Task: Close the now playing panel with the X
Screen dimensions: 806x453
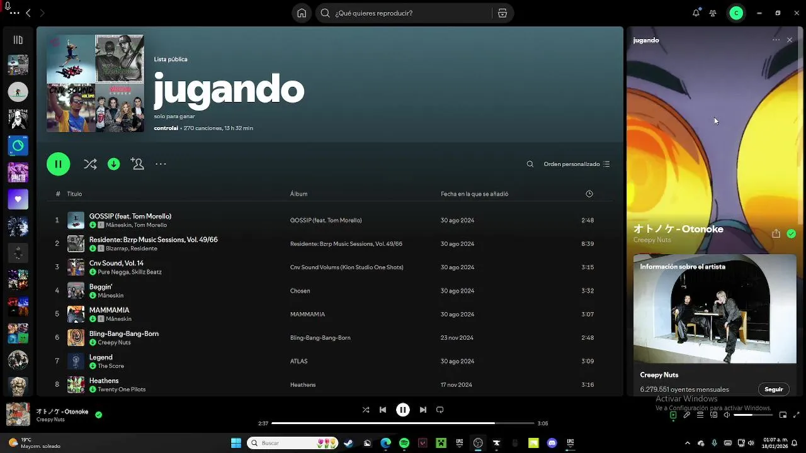Action: (x=790, y=40)
